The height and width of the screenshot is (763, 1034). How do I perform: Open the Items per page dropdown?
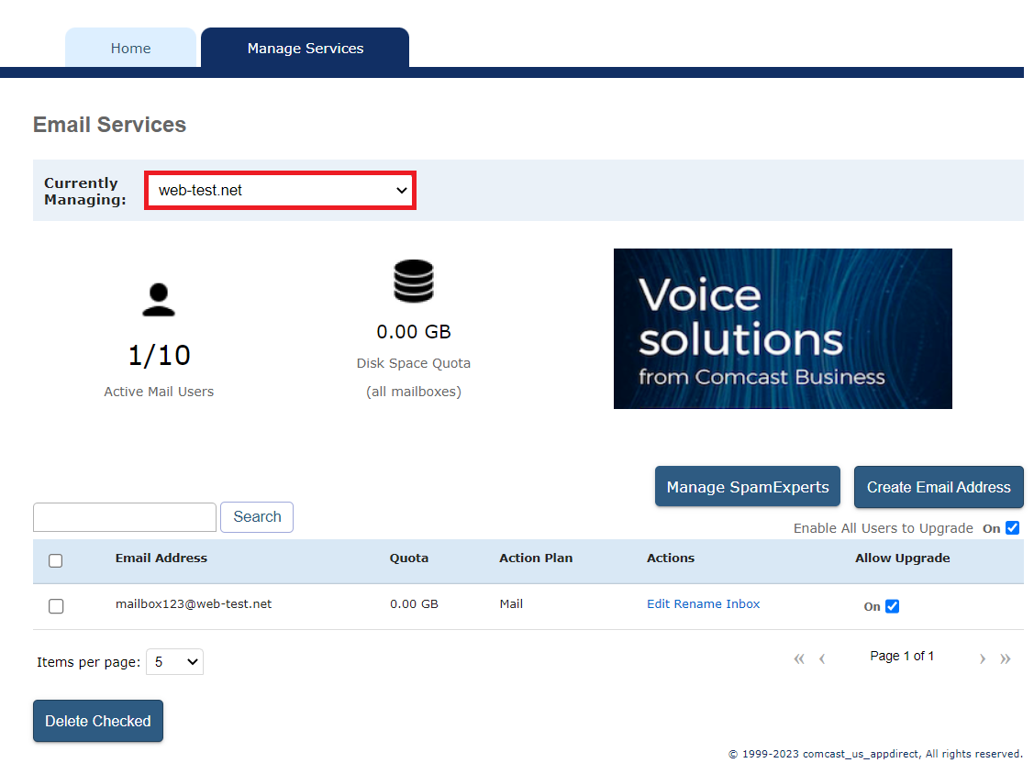tap(174, 661)
